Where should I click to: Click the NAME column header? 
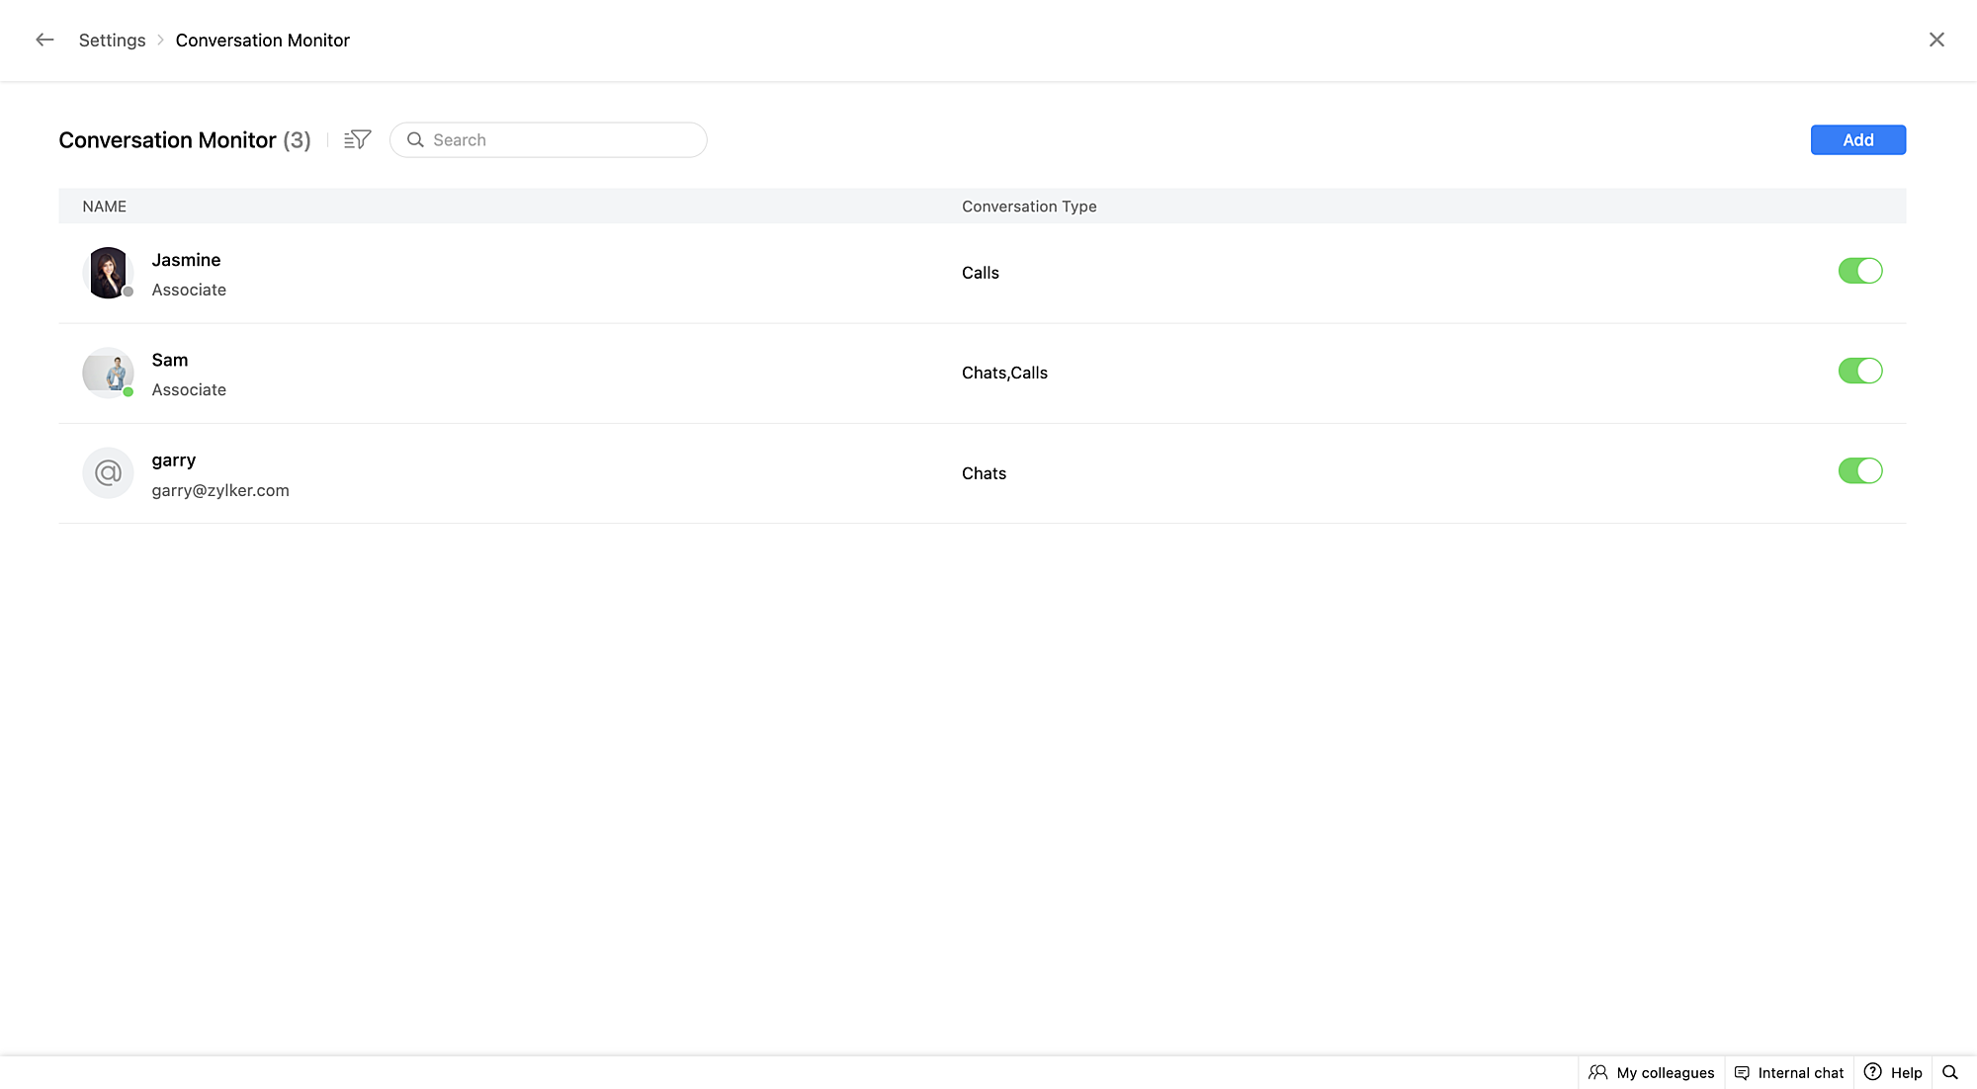point(104,207)
